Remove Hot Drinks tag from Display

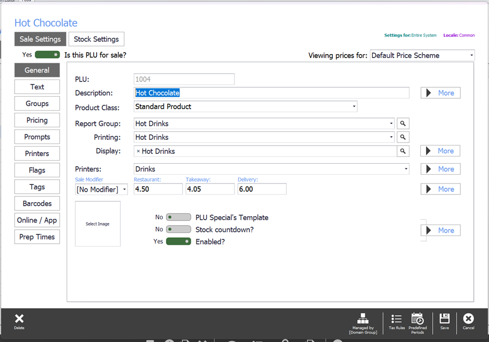click(x=138, y=151)
